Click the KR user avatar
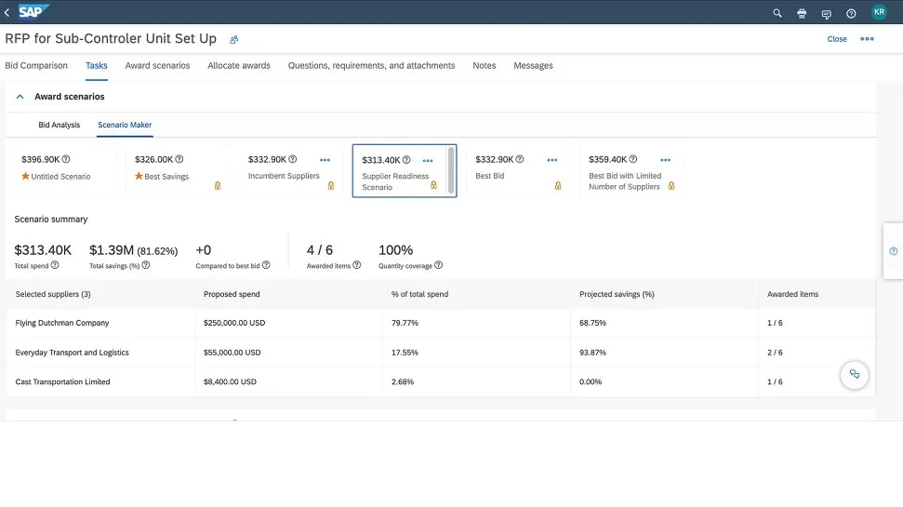Screen dimensions: 903x507 [879, 12]
